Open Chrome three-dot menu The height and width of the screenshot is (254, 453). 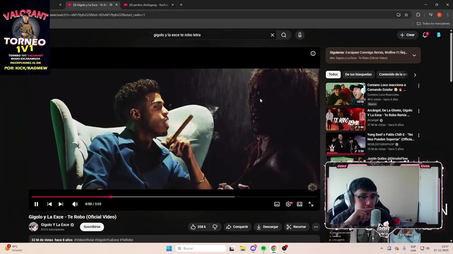click(x=448, y=15)
